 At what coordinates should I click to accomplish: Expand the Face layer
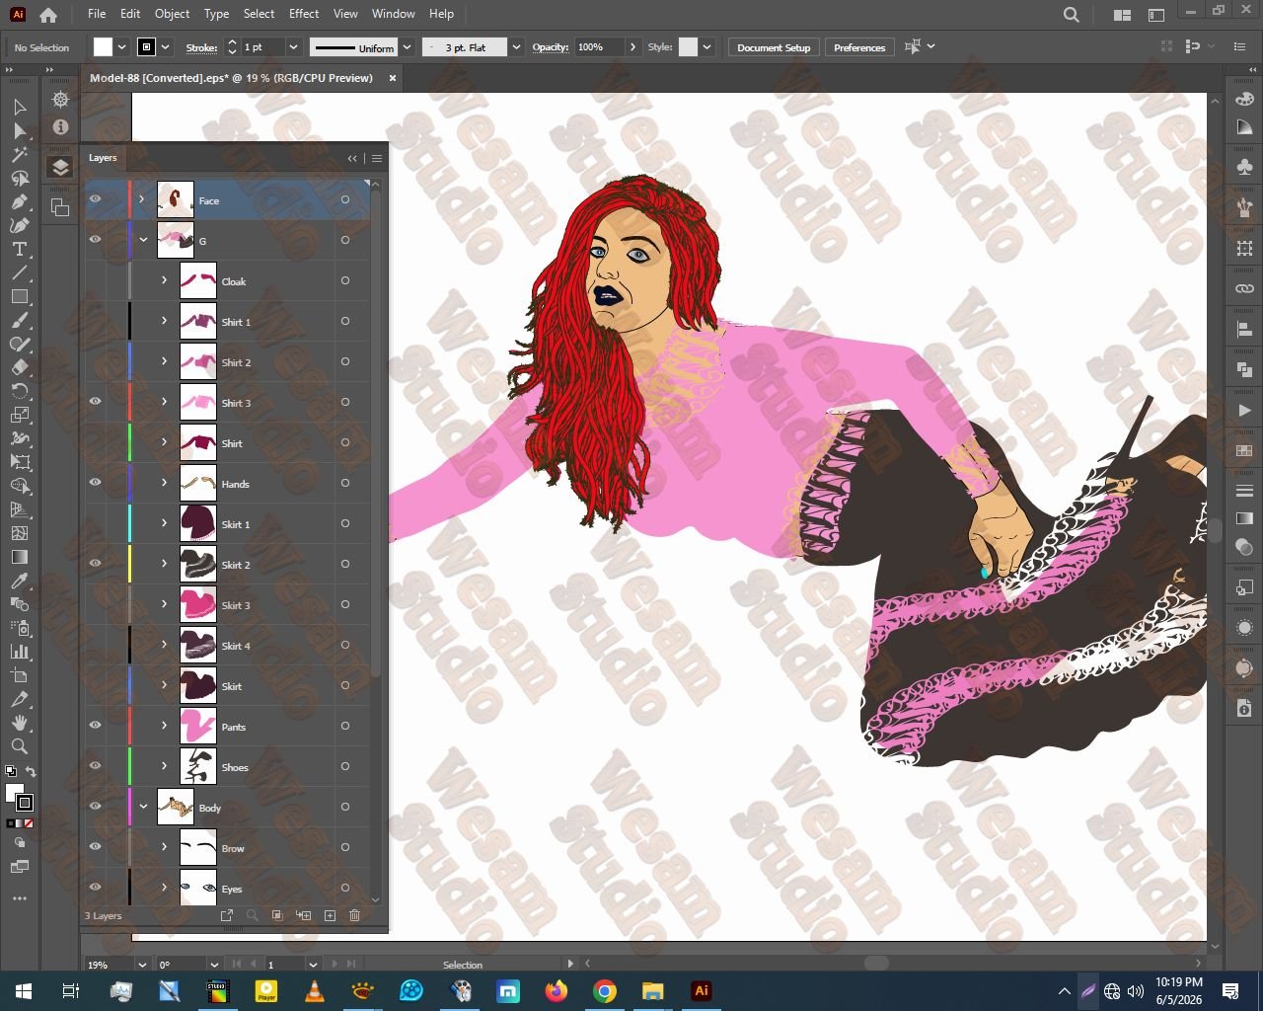(142, 199)
